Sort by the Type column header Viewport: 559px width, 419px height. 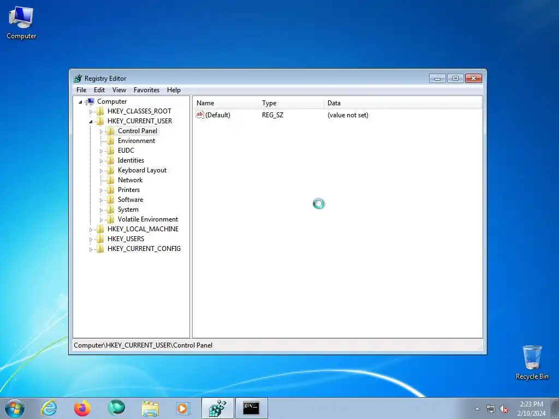292,103
